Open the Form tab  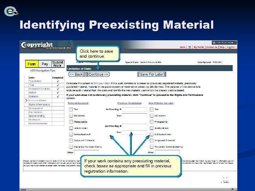(x=32, y=64)
